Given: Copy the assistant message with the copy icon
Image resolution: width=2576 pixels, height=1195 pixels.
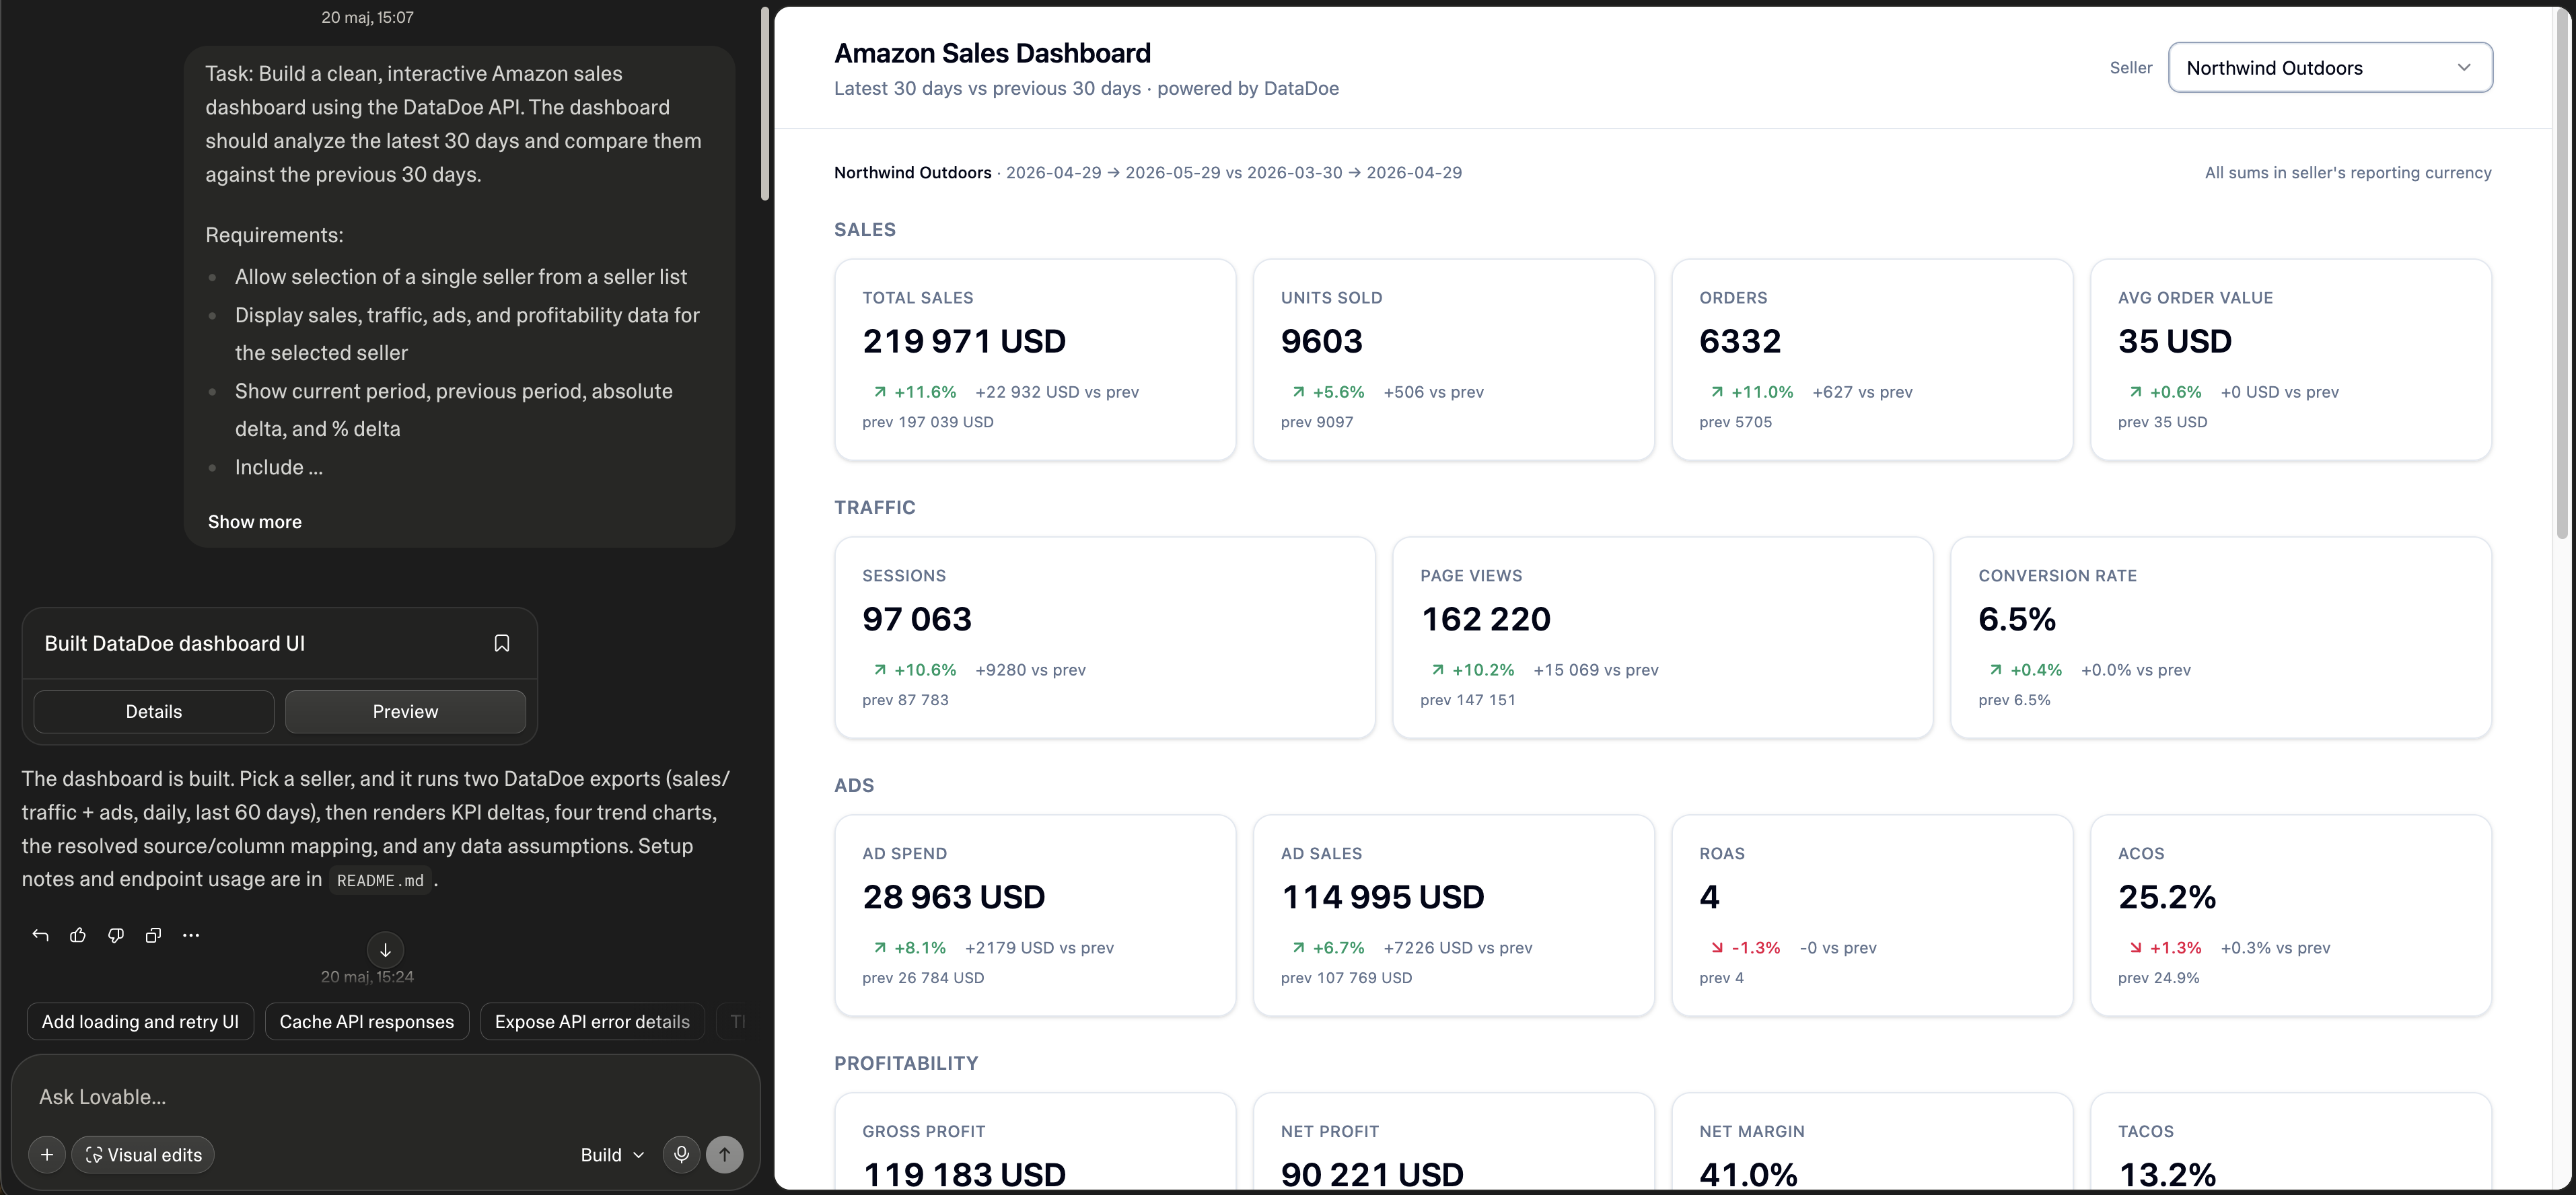Looking at the screenshot, I should point(153,935).
